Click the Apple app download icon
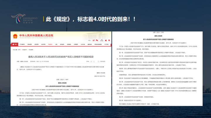 [x=106, y=40]
